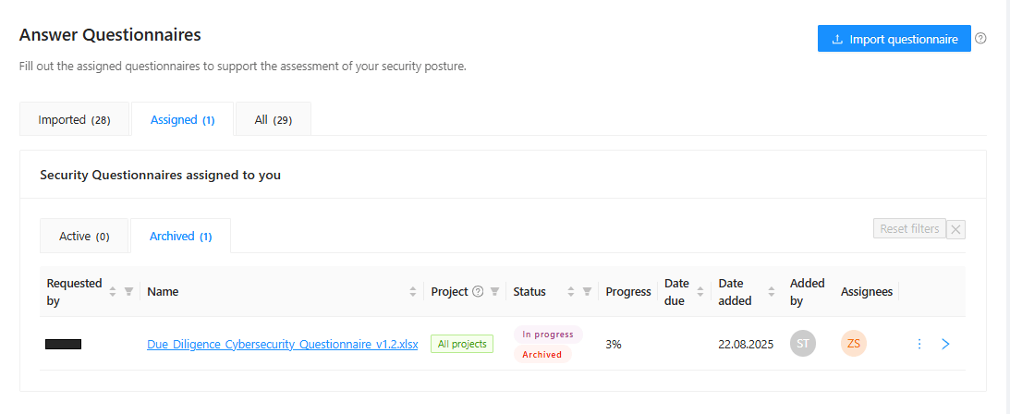Open Due_Diligence_Cybersecurity_Questionnaire_v1.2.xlsx link
Screen dimensions: 1010x414
pyautogui.click(x=282, y=344)
